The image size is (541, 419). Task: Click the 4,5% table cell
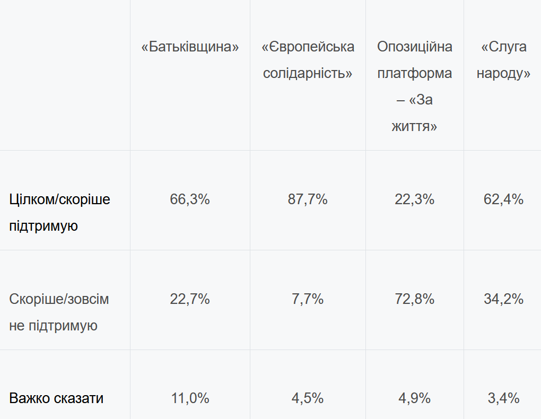(x=308, y=398)
